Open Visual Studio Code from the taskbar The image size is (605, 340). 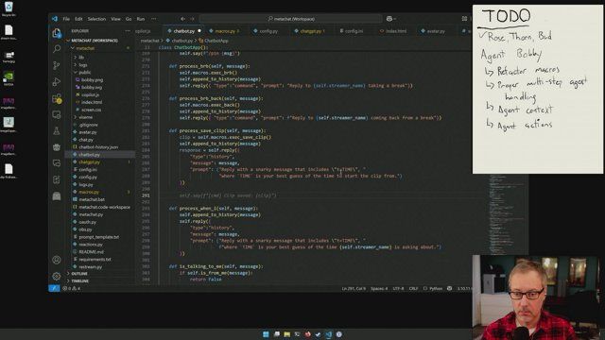pos(328,334)
